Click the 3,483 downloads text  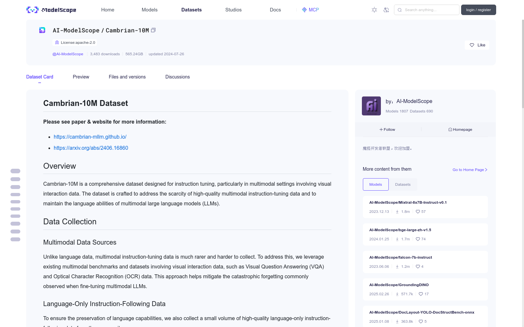click(105, 54)
